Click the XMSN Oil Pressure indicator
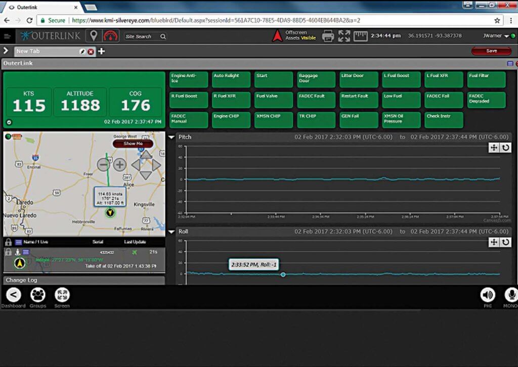 [401, 120]
